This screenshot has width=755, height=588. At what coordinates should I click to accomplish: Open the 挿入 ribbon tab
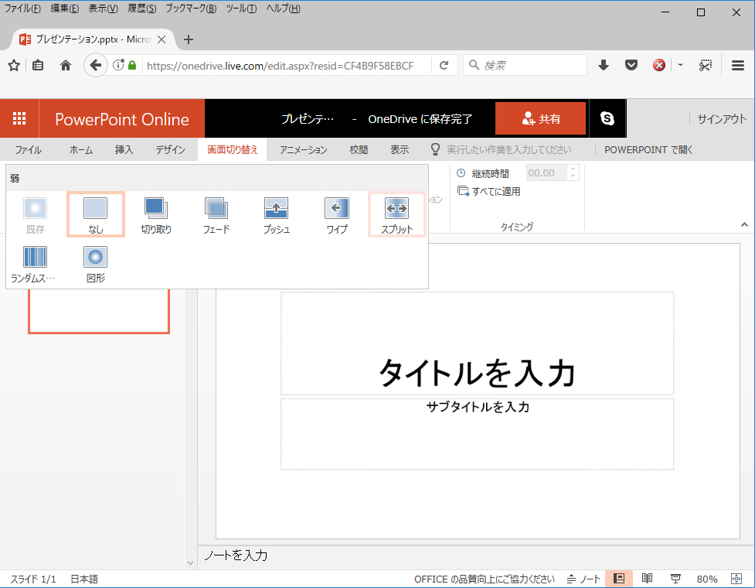click(x=124, y=150)
